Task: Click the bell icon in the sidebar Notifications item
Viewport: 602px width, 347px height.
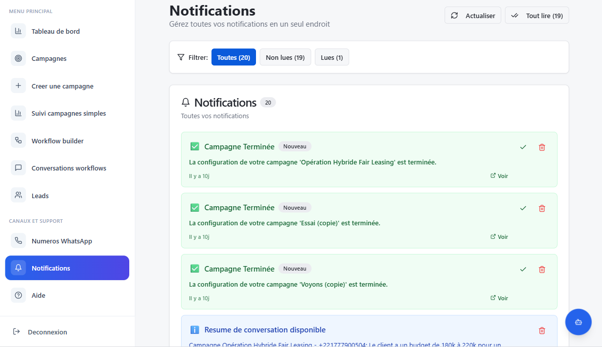Action: click(x=18, y=268)
